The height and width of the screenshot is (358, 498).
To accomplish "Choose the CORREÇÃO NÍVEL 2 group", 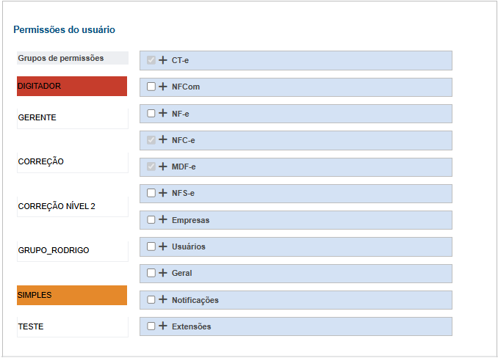I will pos(72,206).
